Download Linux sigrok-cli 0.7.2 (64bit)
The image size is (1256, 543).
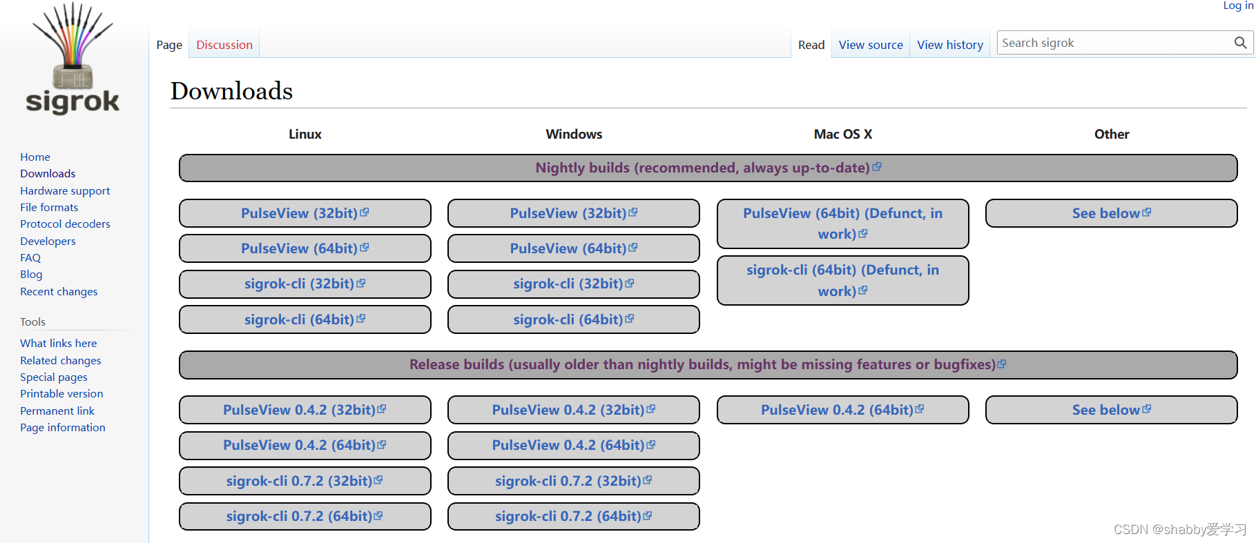coord(305,516)
